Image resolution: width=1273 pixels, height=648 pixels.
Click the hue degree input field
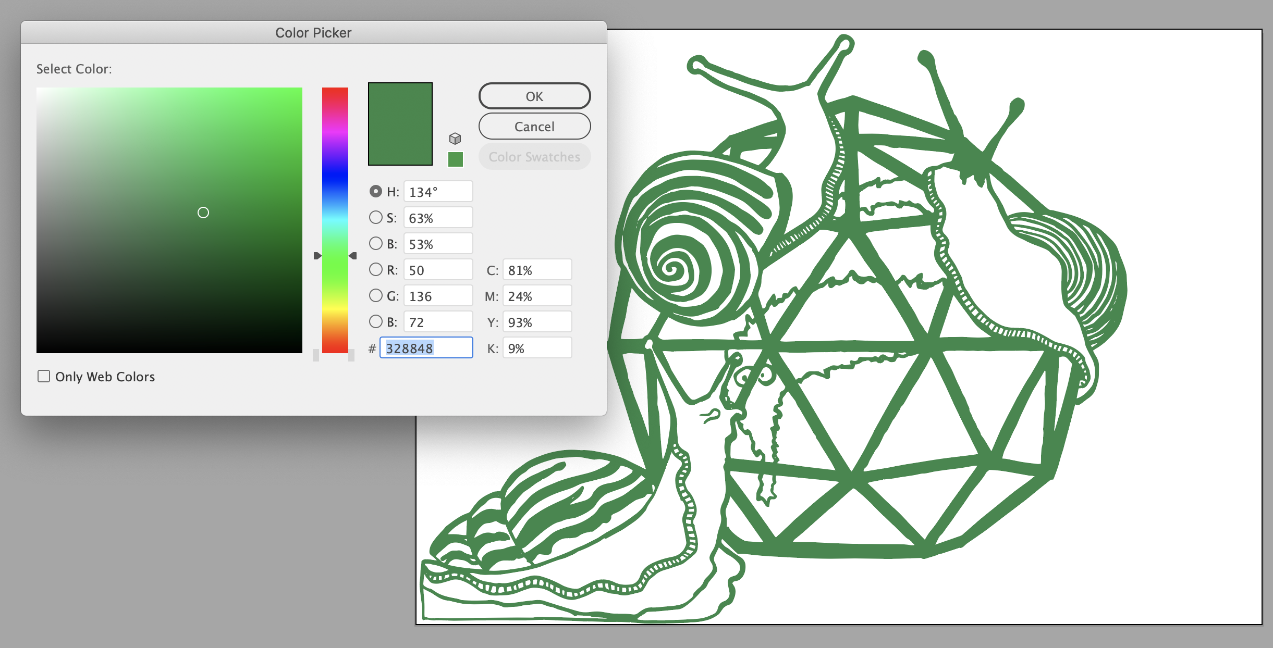(x=438, y=192)
